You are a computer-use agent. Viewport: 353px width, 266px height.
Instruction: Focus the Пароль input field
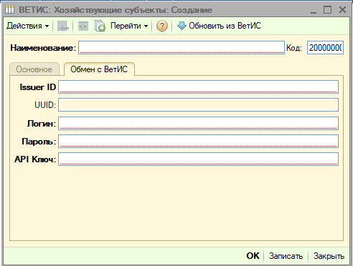point(198,141)
